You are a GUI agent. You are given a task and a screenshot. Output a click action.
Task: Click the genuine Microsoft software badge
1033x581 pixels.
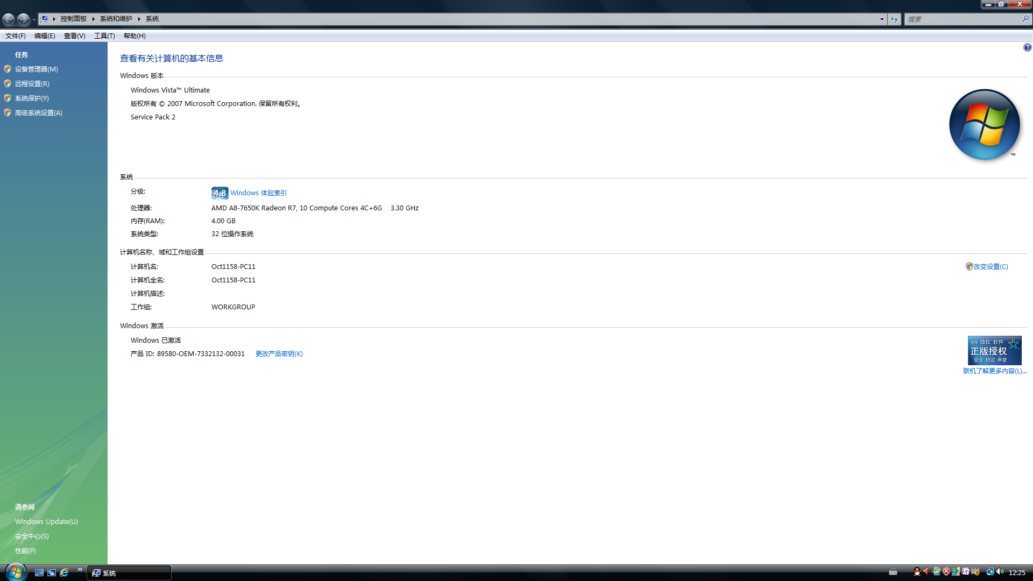point(994,351)
